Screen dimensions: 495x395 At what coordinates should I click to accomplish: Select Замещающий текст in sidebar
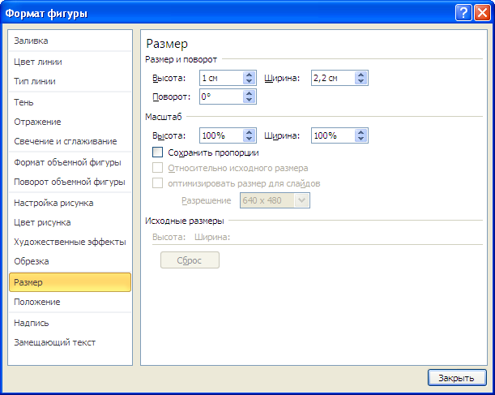pos(54,342)
